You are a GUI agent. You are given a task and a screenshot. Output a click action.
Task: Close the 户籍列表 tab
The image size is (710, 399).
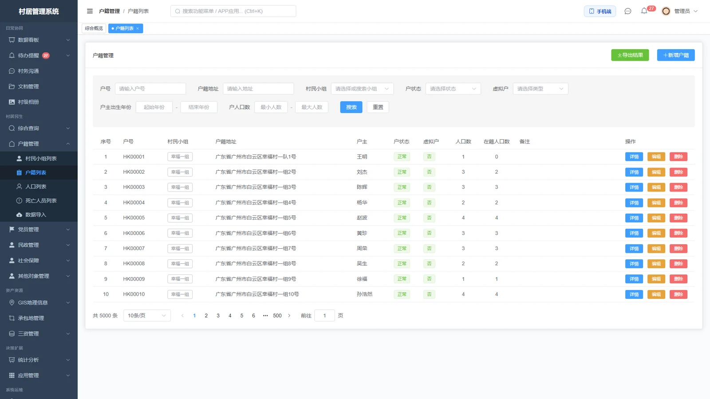coord(138,28)
